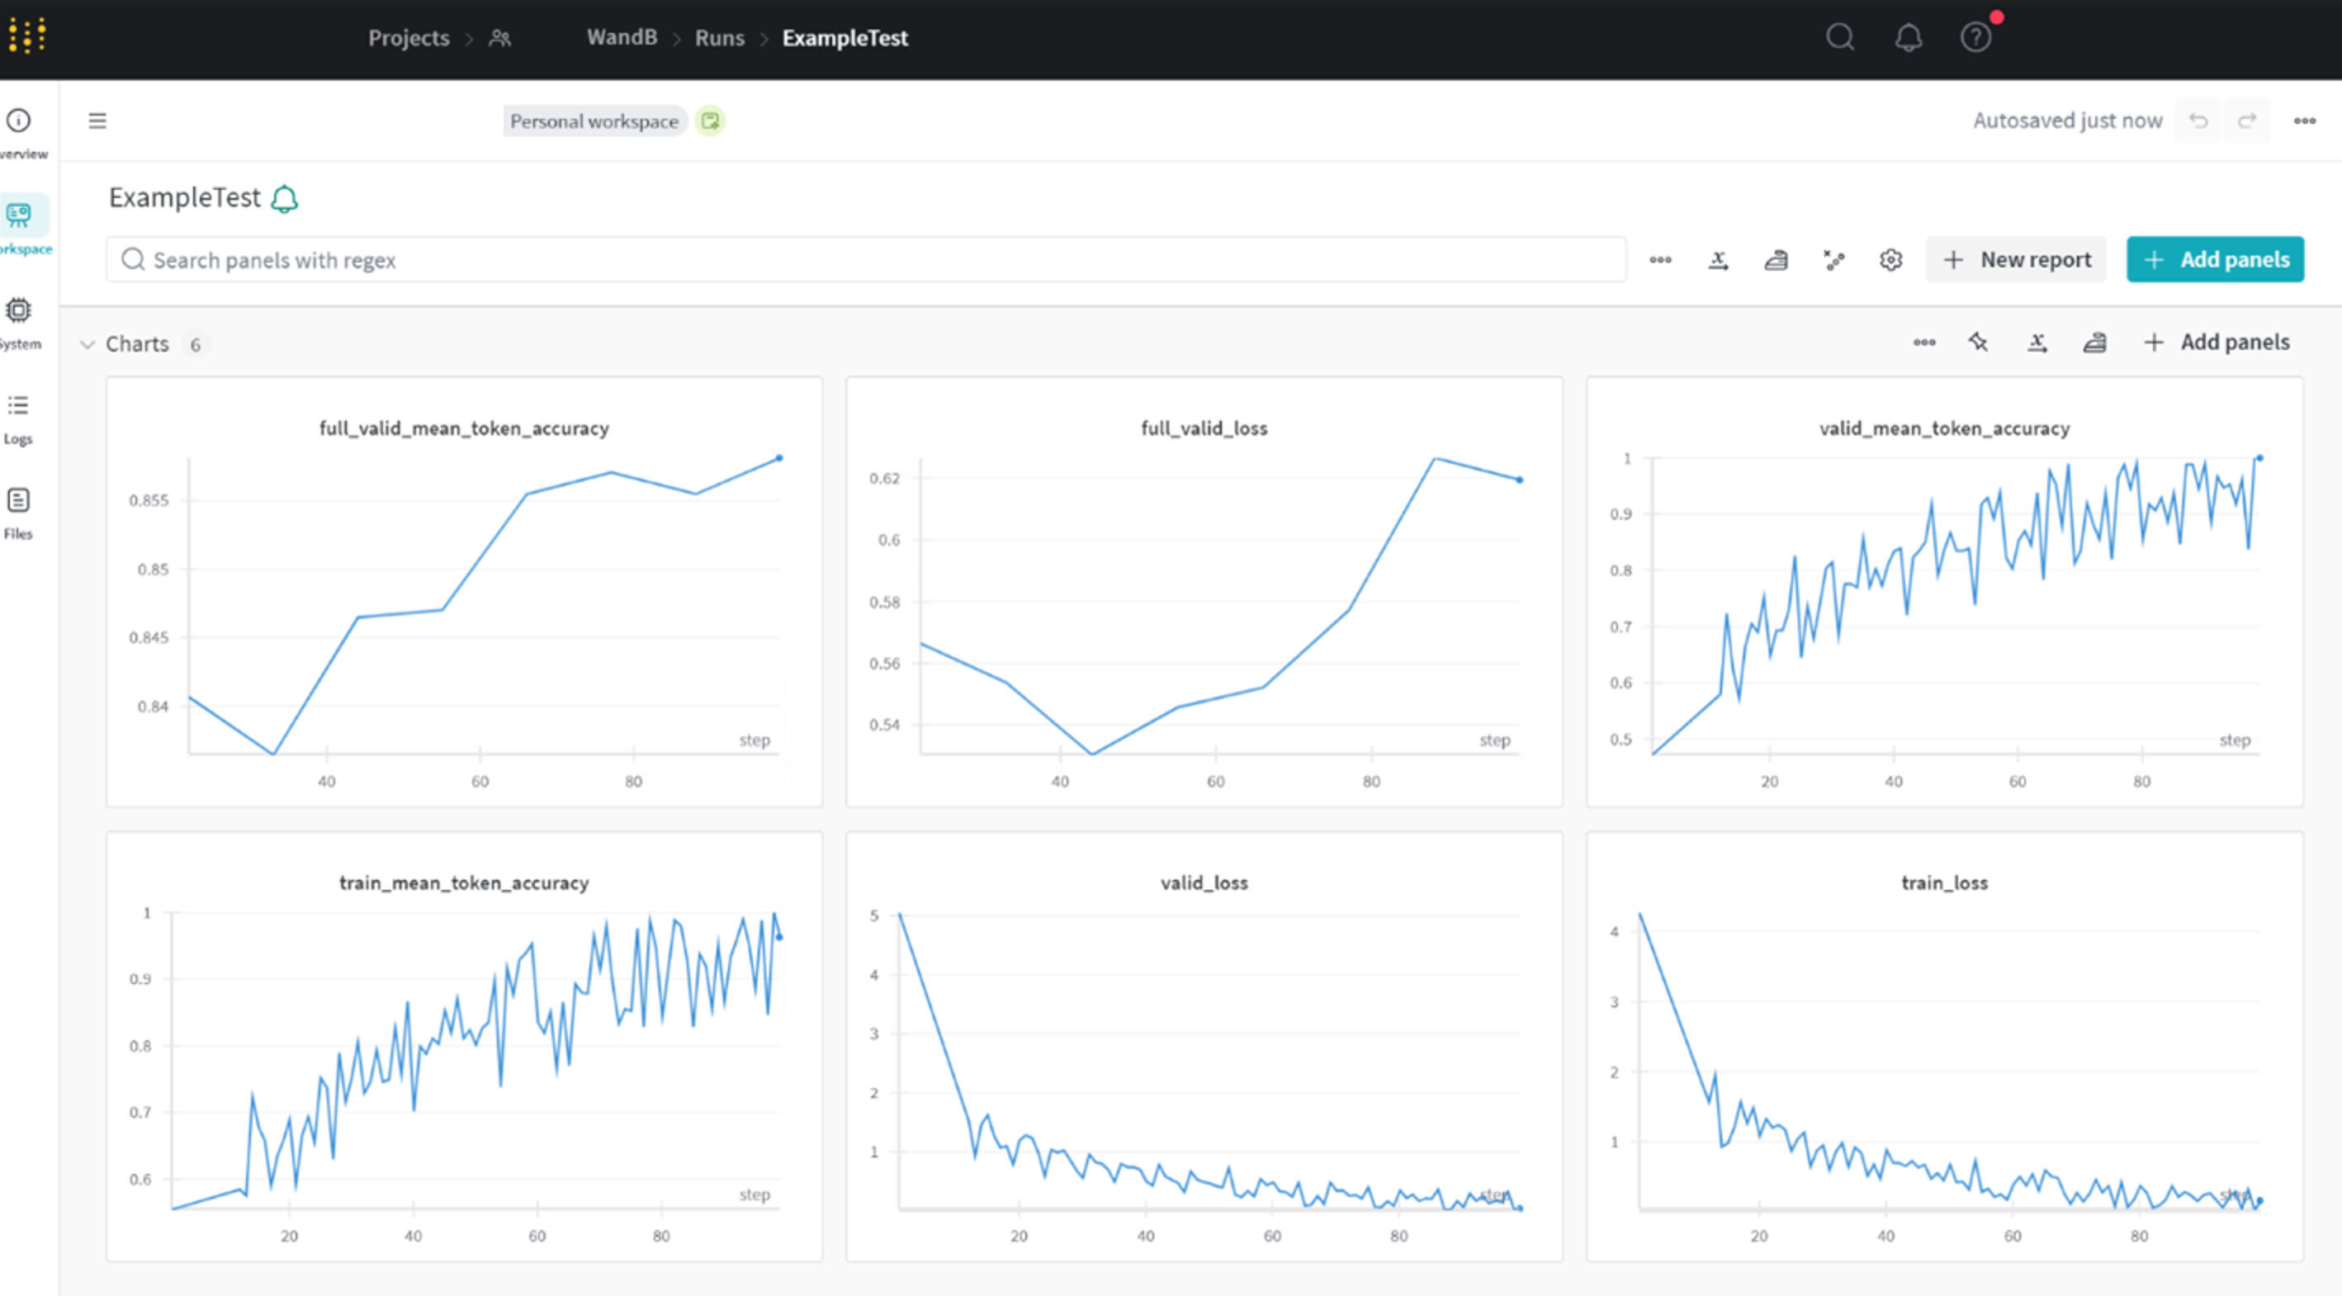Toggle the run alert bell beside ExampleTest

point(285,198)
